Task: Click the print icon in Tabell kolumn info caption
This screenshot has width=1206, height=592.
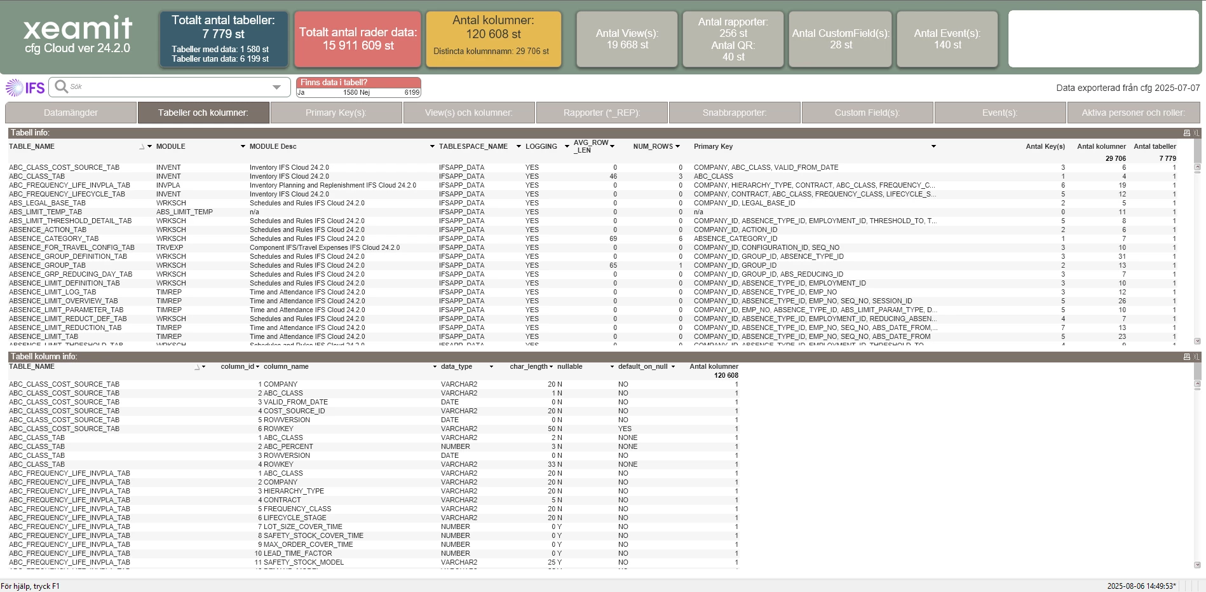Action: click(x=1186, y=357)
